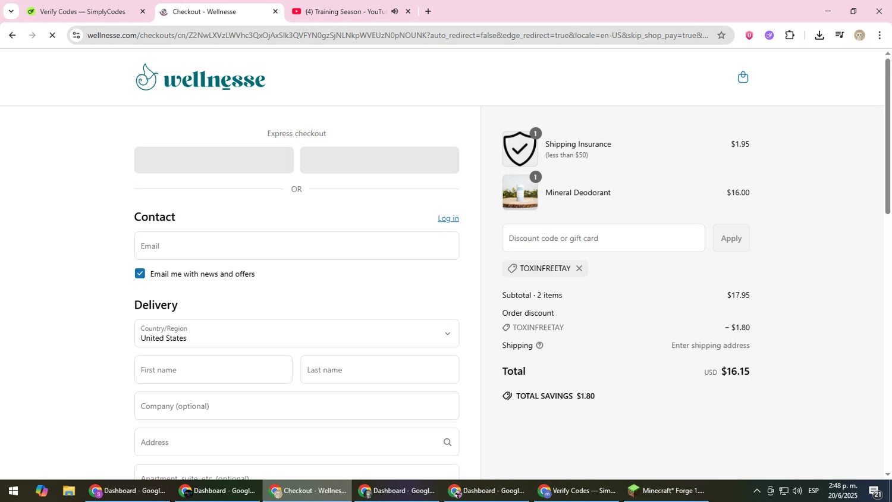Open the Minecraft Forge taskbar item
892x502 pixels.
coord(667,491)
